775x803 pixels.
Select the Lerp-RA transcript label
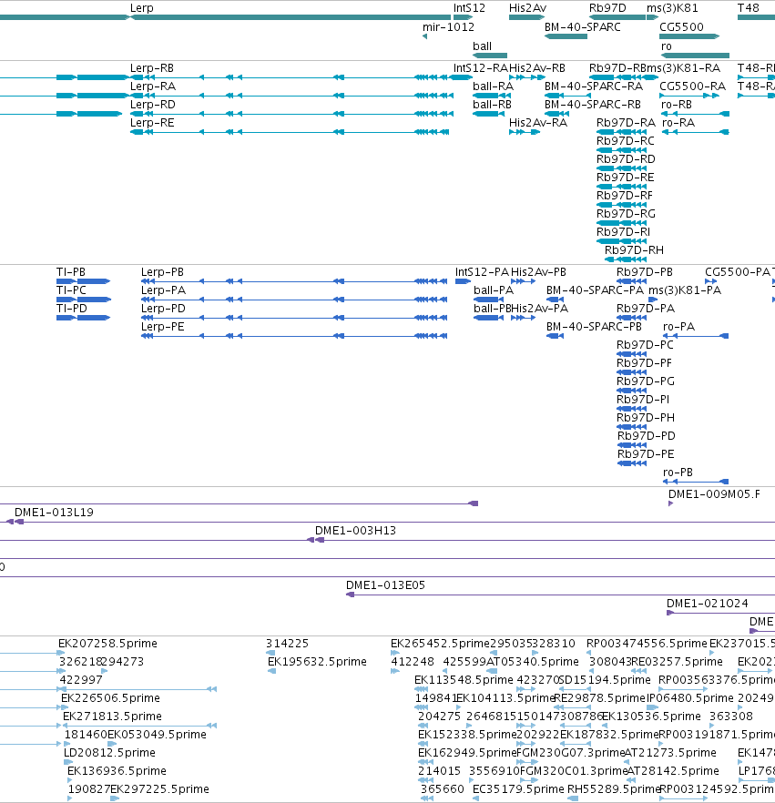pyautogui.click(x=153, y=86)
